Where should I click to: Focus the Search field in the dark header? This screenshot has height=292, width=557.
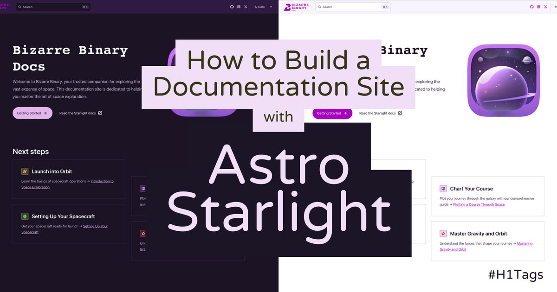point(53,7)
